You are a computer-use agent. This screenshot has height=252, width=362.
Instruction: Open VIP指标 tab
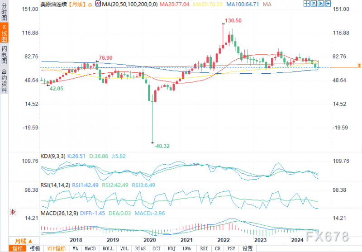click(56, 248)
